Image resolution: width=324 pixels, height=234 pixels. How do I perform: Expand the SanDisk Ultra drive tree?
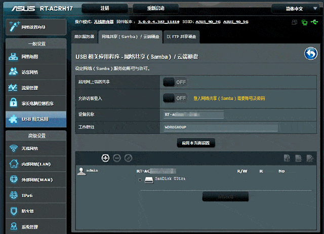[x=139, y=179]
